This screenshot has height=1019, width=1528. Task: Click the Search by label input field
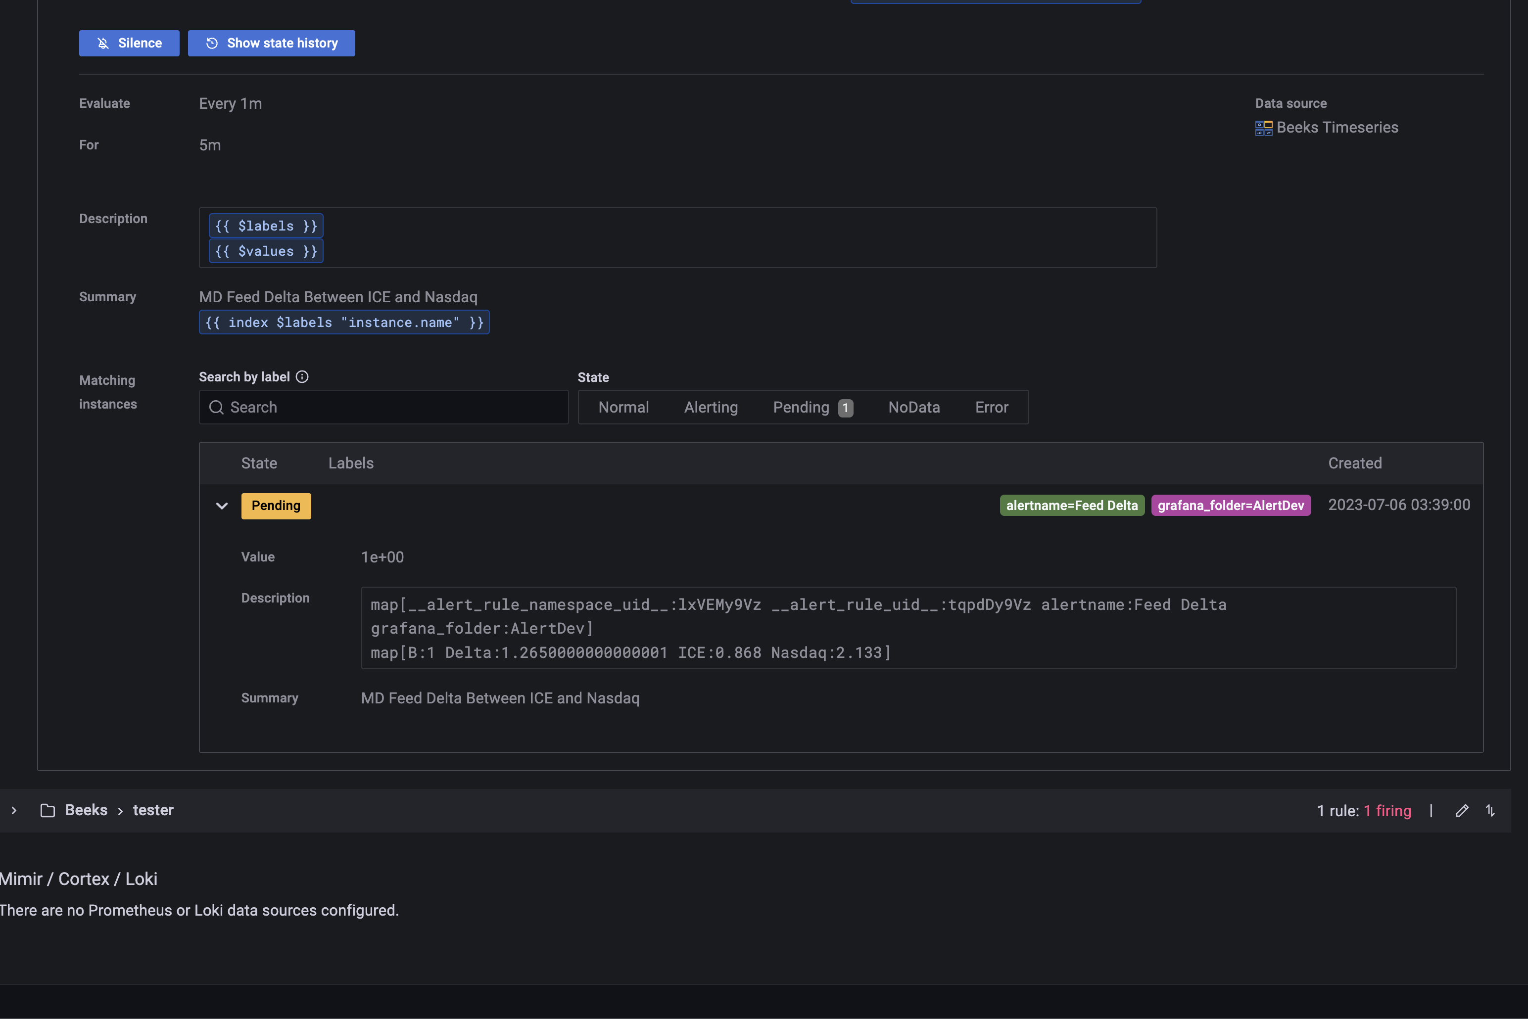pyautogui.click(x=396, y=408)
